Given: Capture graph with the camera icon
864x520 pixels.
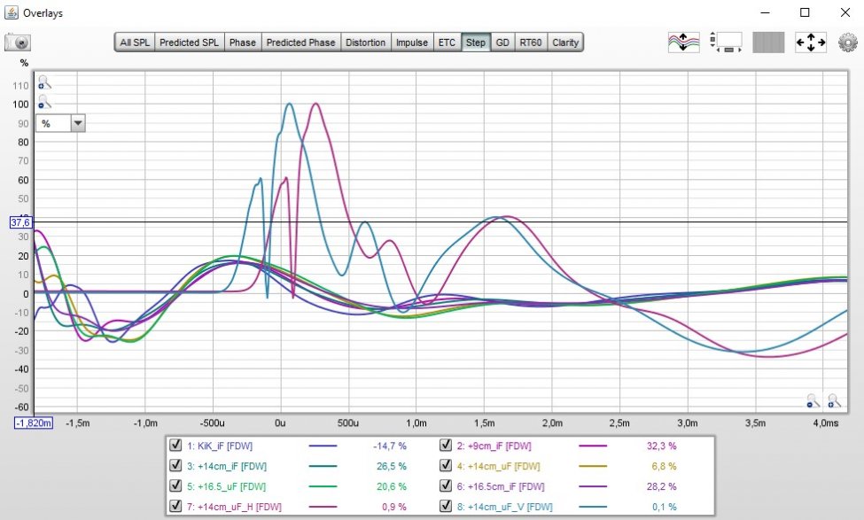Looking at the screenshot, I should click(x=17, y=43).
